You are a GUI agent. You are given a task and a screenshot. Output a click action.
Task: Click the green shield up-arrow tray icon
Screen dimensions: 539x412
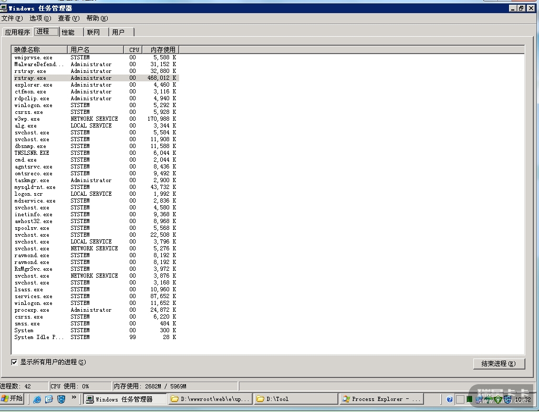(x=497, y=399)
